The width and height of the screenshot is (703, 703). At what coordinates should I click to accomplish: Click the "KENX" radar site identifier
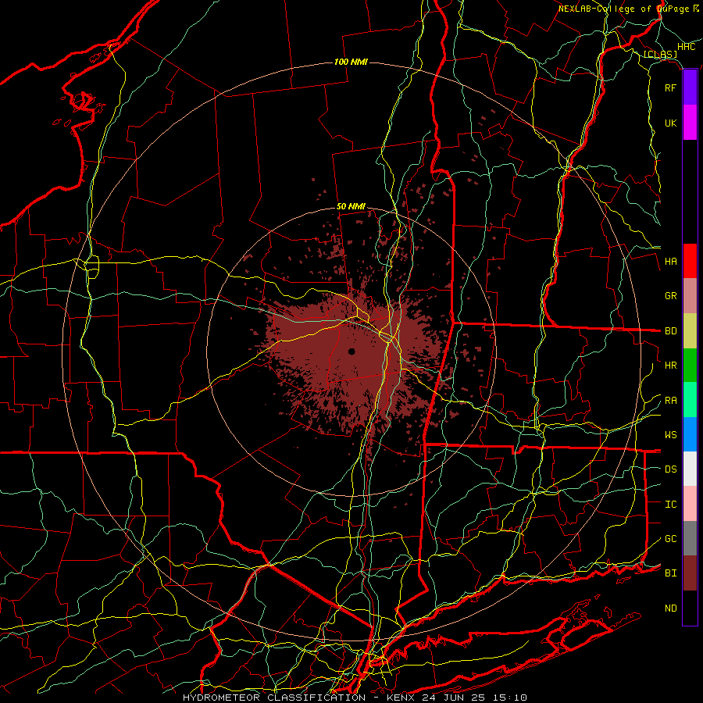coord(401,698)
